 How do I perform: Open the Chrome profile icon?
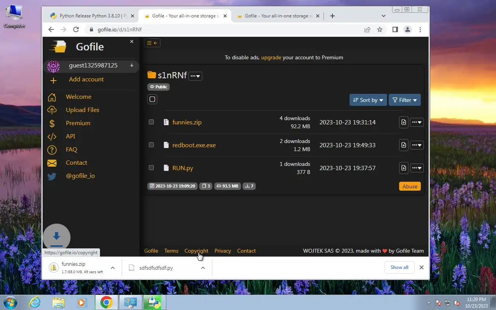tap(408, 29)
